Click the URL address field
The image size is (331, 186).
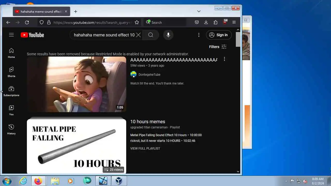[x=93, y=22]
